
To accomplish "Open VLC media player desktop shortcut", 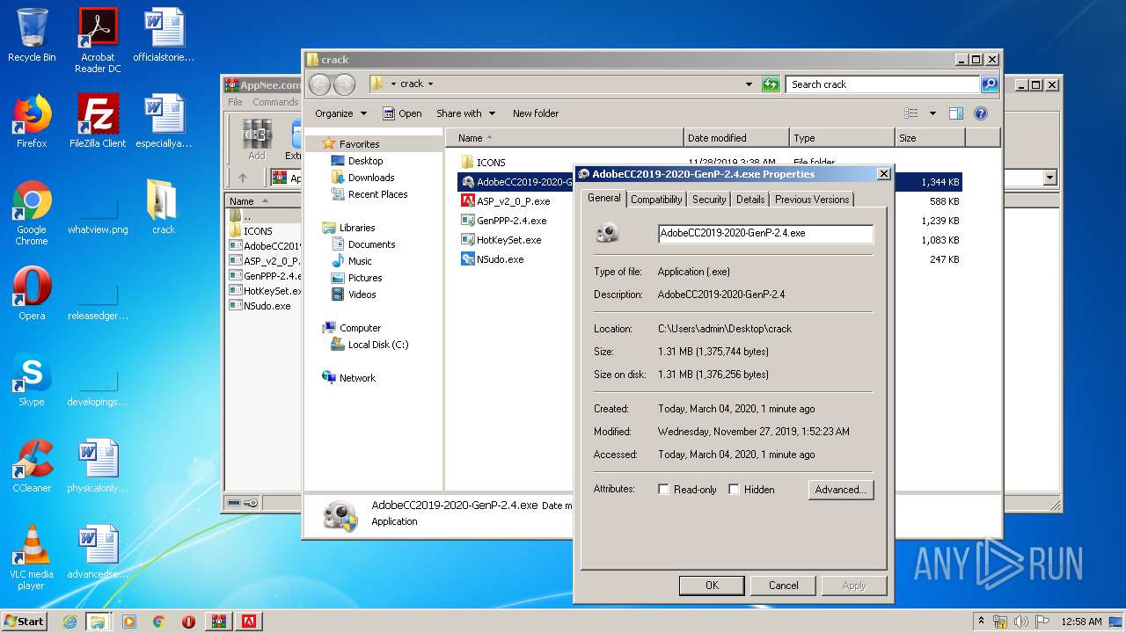I will click(32, 557).
